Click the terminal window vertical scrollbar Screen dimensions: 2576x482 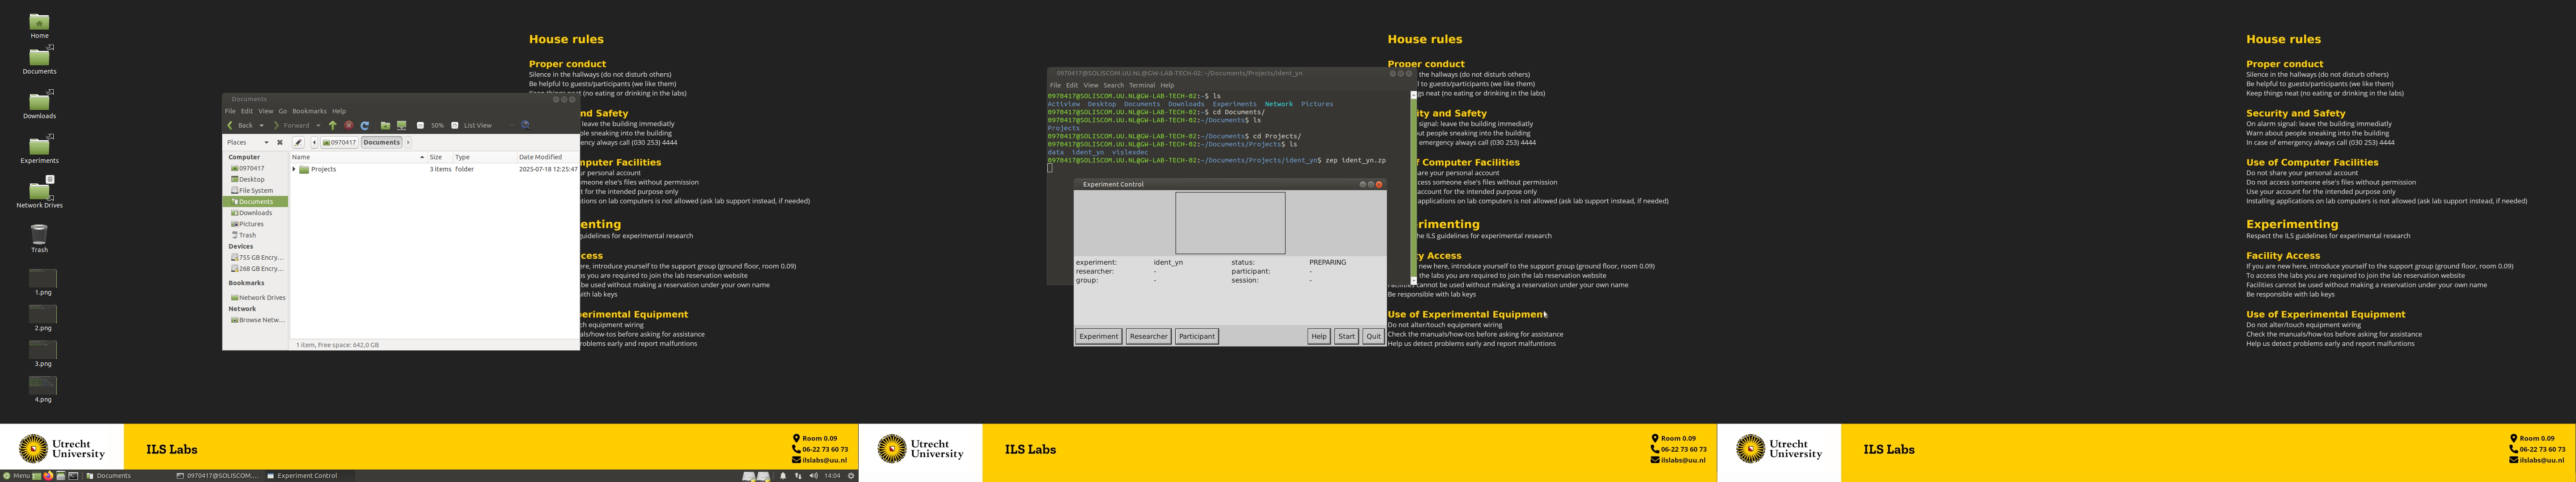point(1414,187)
